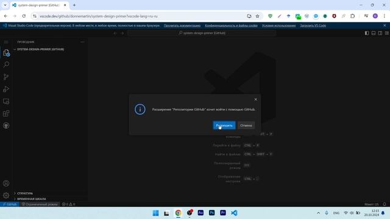Open the Accounts menu icon
The height and width of the screenshot is (219, 390).
pyautogui.click(x=6, y=184)
